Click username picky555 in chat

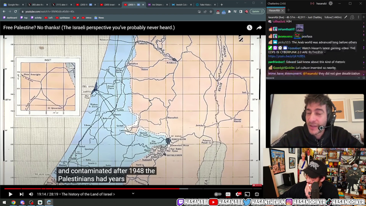[x=284, y=42]
